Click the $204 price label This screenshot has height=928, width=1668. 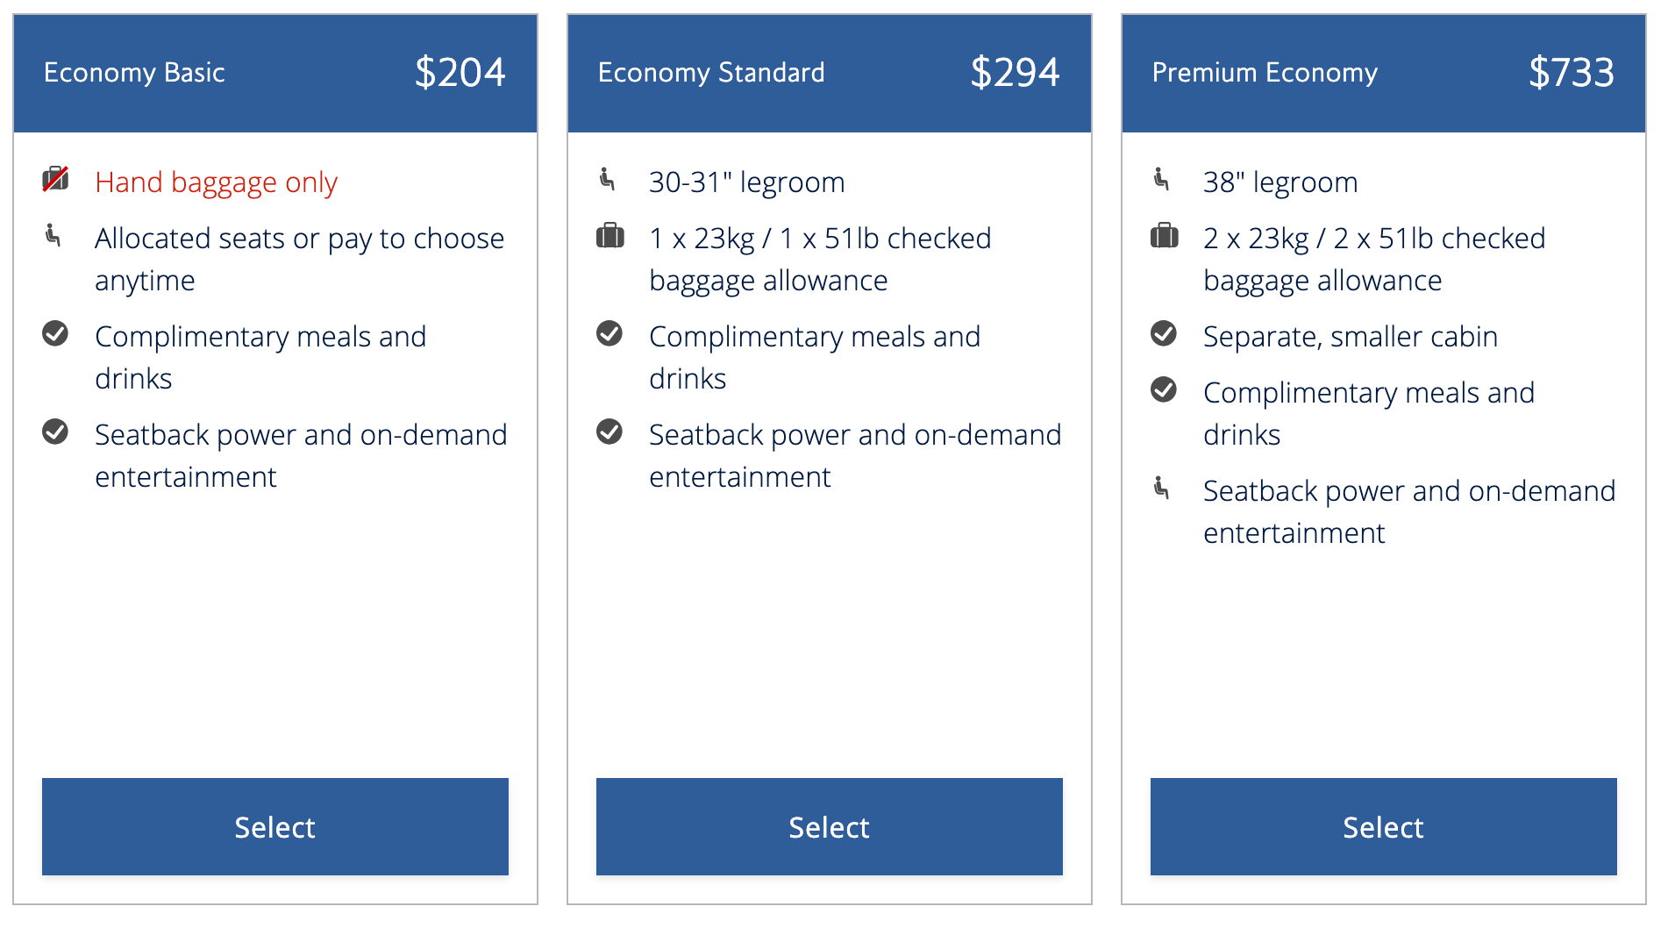tap(462, 73)
